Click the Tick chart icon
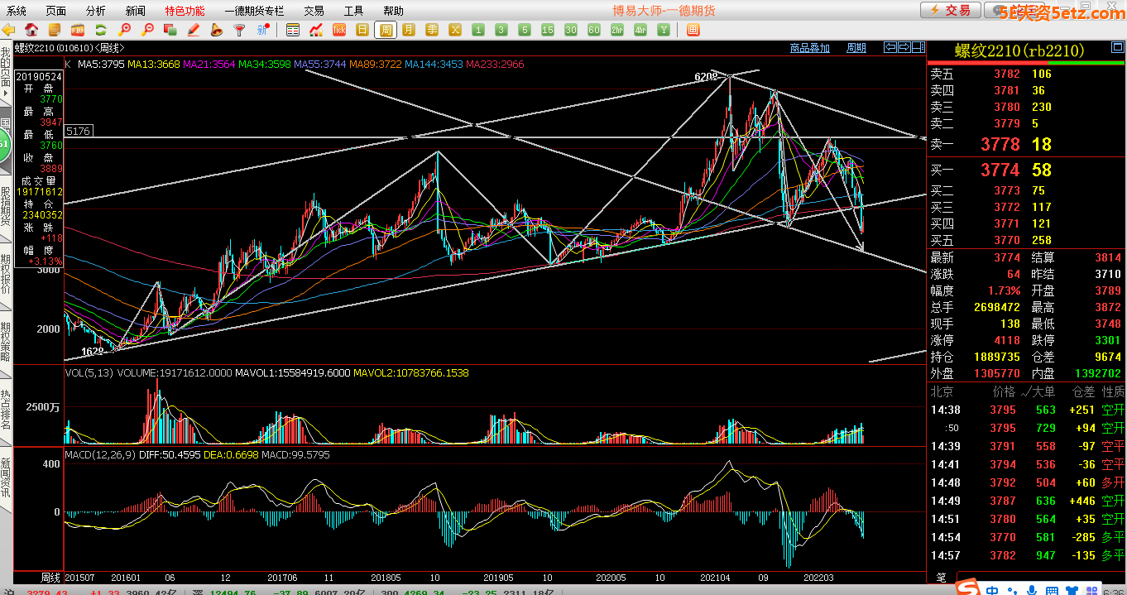This screenshot has width=1127, height=595. coord(339,30)
